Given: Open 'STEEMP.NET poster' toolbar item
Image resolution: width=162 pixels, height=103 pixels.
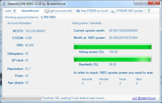Looking at the screenshot, I should click(x=127, y=11).
